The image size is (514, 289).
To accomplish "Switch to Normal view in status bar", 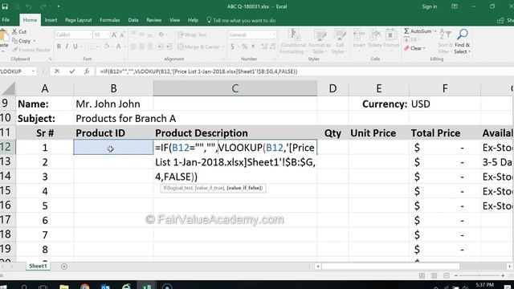I will pyautogui.click(x=422, y=276).
